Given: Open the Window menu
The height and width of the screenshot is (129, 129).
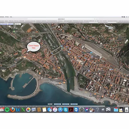Looking at the screenshot, I should pos(7,17).
